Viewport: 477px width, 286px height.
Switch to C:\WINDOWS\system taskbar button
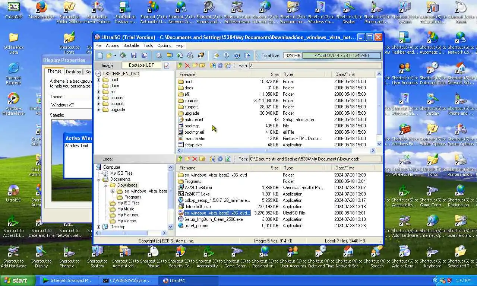[x=129, y=281]
